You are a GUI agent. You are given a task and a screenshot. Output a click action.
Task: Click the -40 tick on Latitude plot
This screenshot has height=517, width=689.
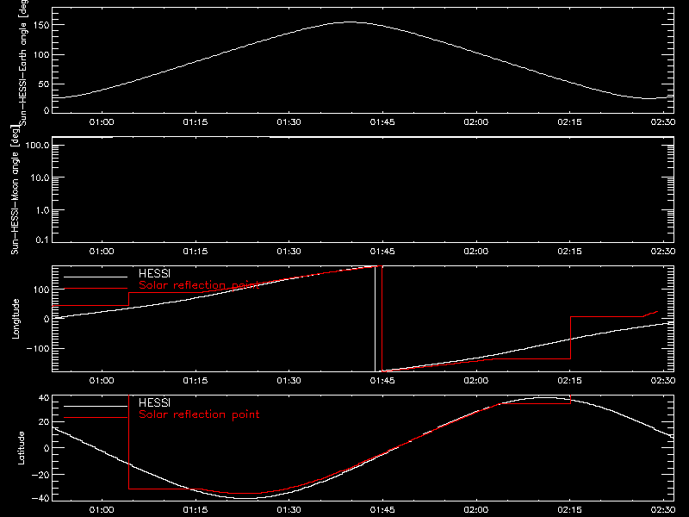pos(40,499)
